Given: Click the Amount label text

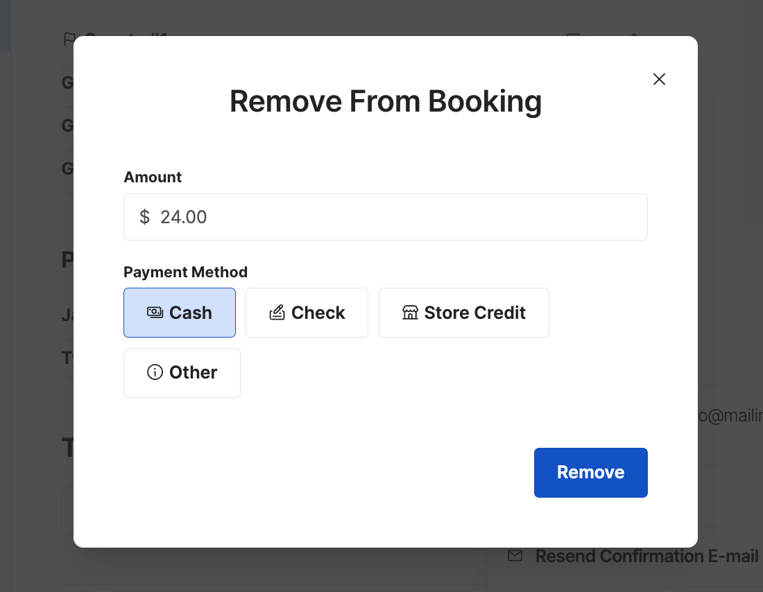Looking at the screenshot, I should click(153, 177).
